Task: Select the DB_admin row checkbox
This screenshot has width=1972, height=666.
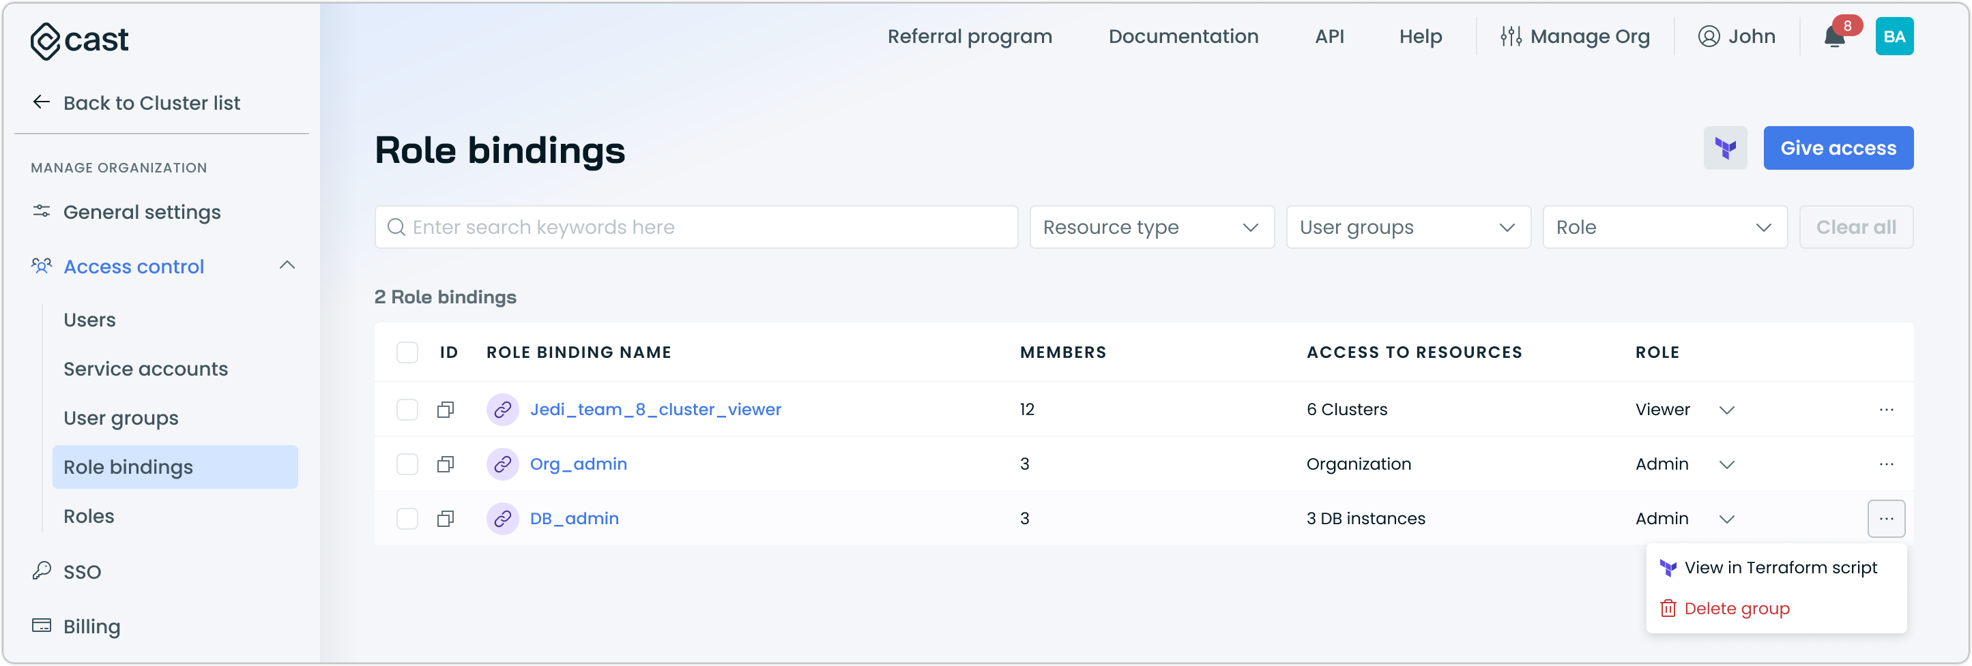Action: 407,519
